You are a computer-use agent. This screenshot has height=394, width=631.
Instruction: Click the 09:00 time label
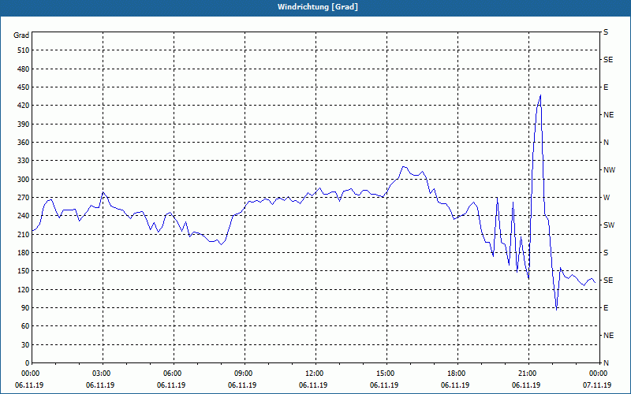click(245, 374)
